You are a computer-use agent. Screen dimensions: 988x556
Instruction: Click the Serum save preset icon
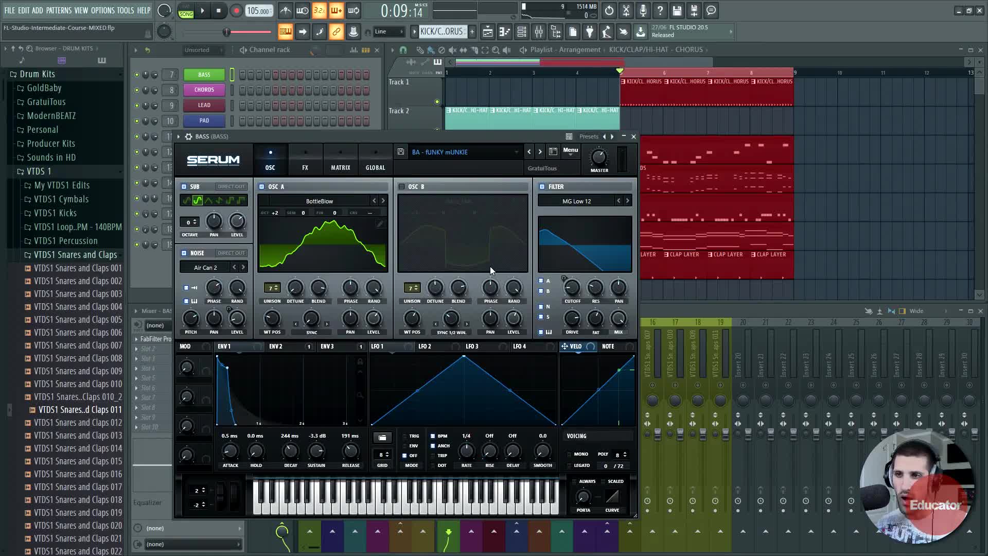point(401,152)
